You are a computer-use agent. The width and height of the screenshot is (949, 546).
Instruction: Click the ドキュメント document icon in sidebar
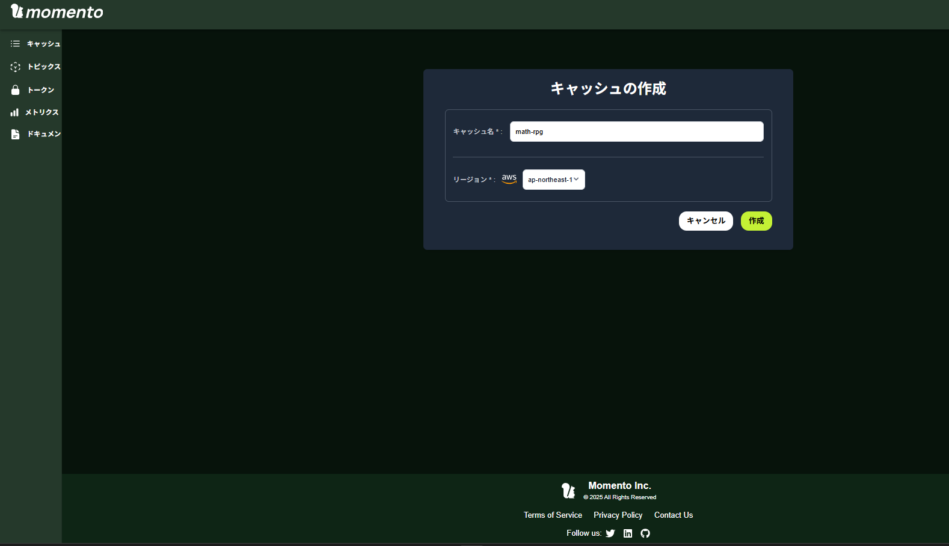(x=16, y=134)
